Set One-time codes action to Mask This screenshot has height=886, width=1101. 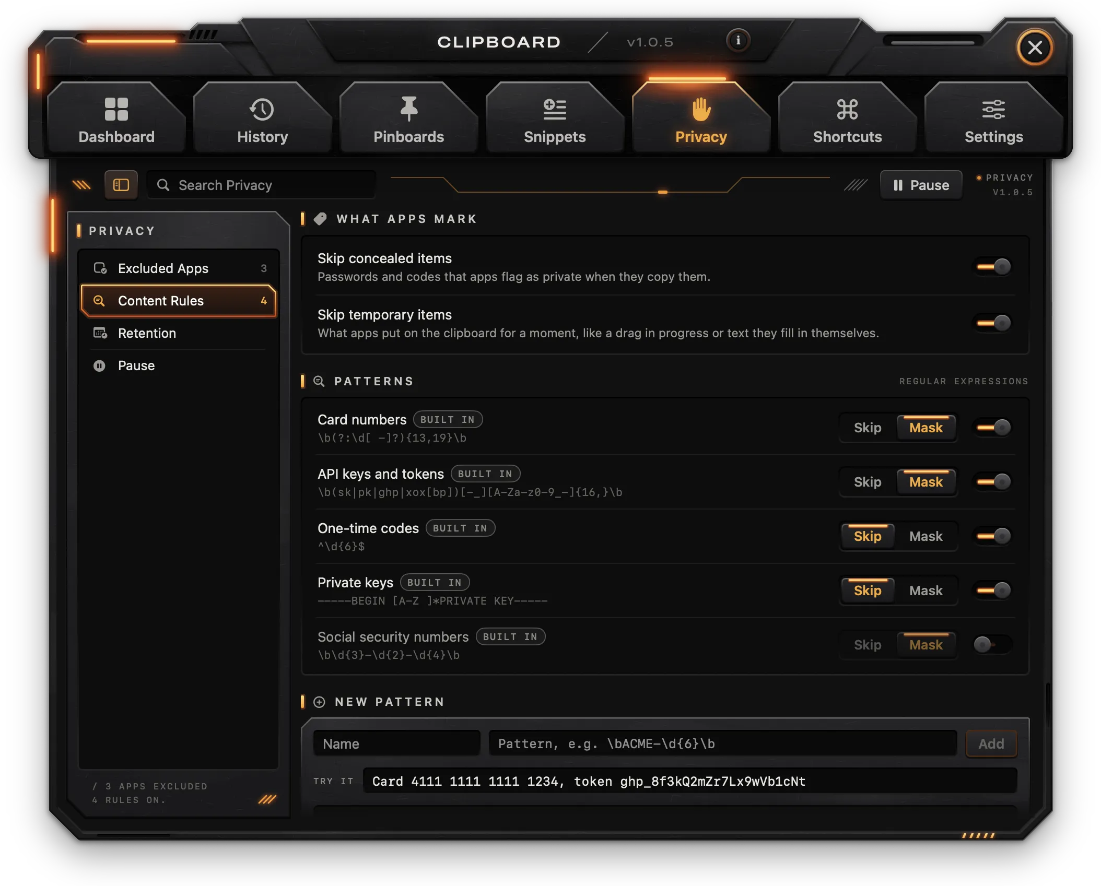point(926,536)
